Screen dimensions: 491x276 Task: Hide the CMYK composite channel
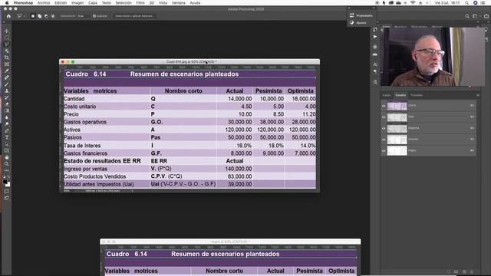384,106
